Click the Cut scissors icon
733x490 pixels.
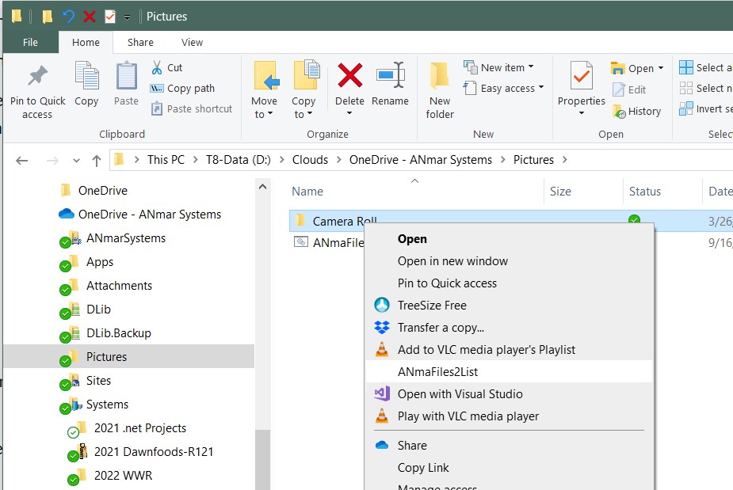coord(157,68)
